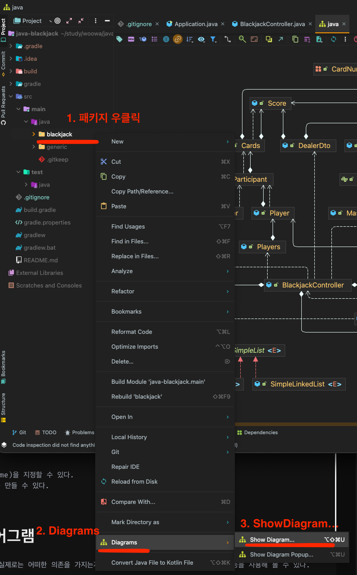Click the diagram filter funnel icon

point(213,39)
